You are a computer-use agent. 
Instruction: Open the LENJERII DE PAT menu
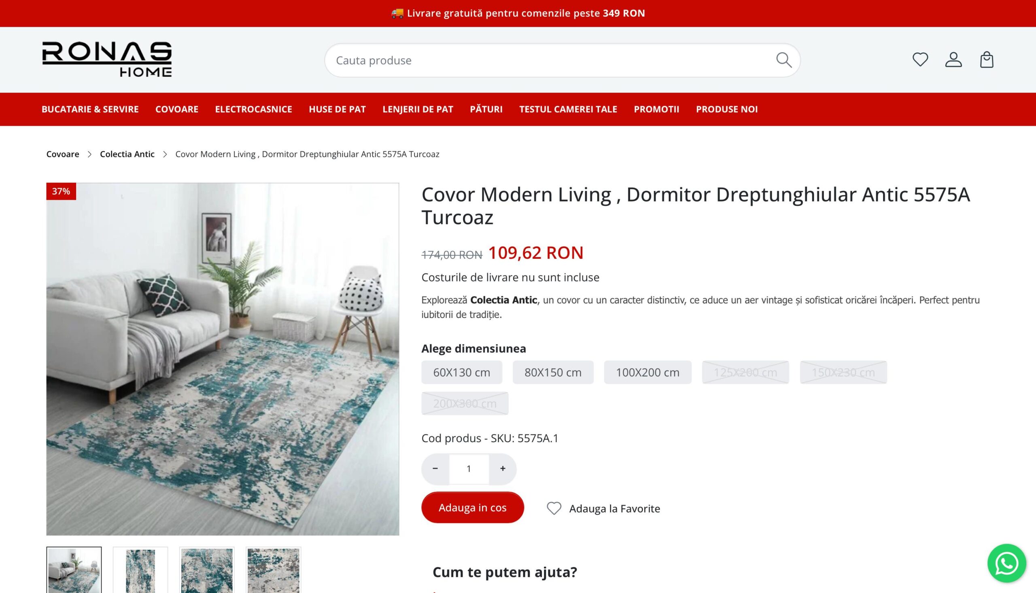tap(418, 109)
